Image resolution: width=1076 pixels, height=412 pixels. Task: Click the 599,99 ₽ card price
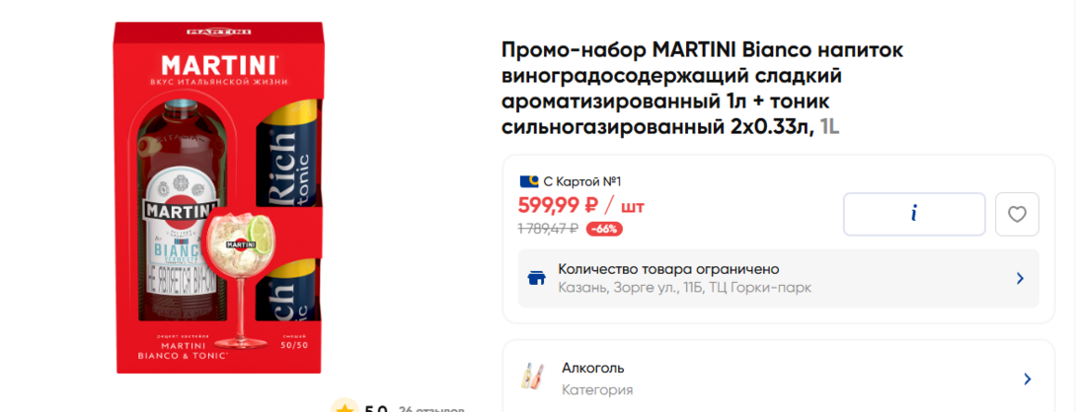click(558, 205)
